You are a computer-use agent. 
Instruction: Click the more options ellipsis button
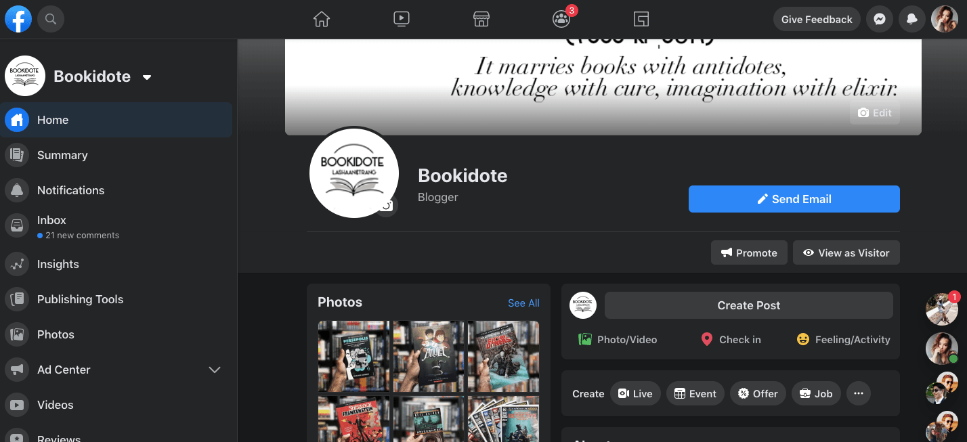pyautogui.click(x=858, y=394)
